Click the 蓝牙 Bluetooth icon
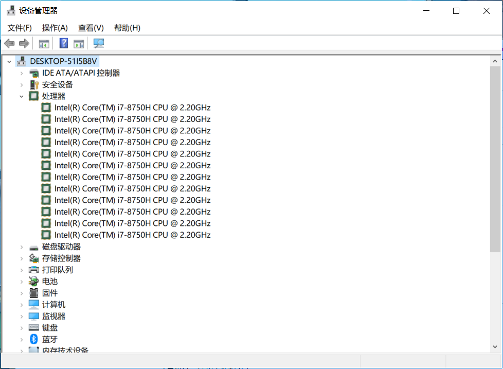Image resolution: width=503 pixels, height=369 pixels. 33,339
